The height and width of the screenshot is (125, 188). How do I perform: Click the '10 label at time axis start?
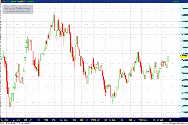2,119
